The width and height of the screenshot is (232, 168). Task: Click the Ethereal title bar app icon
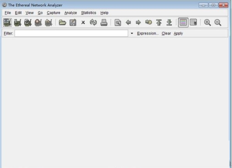[4, 5]
